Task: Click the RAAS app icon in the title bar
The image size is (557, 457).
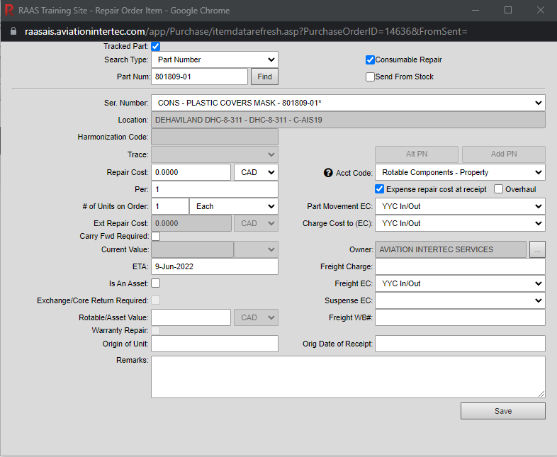Action: [x=9, y=11]
